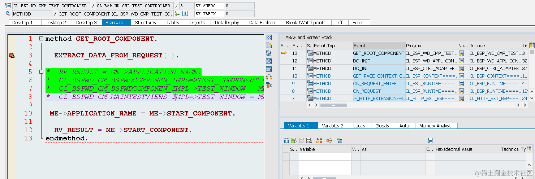
Task: Collapse the comment block on line 5
Action: point(41,72)
